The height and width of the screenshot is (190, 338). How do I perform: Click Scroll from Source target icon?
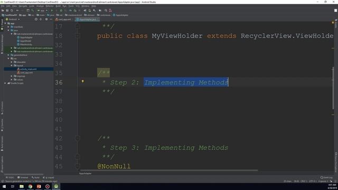(36, 19)
